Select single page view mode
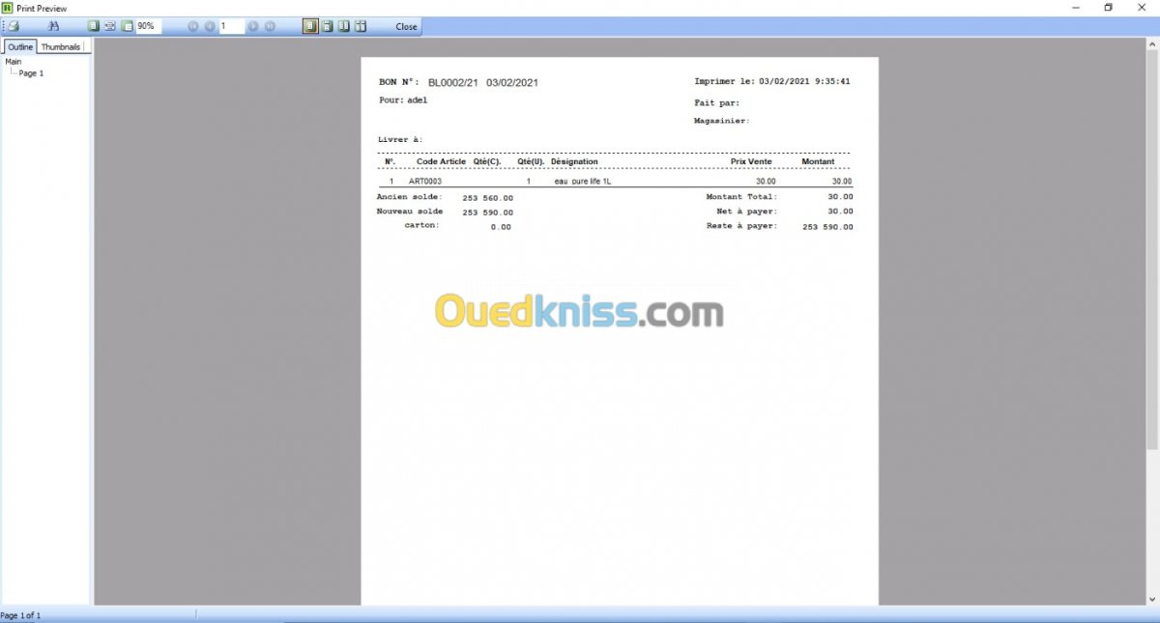 310,26
